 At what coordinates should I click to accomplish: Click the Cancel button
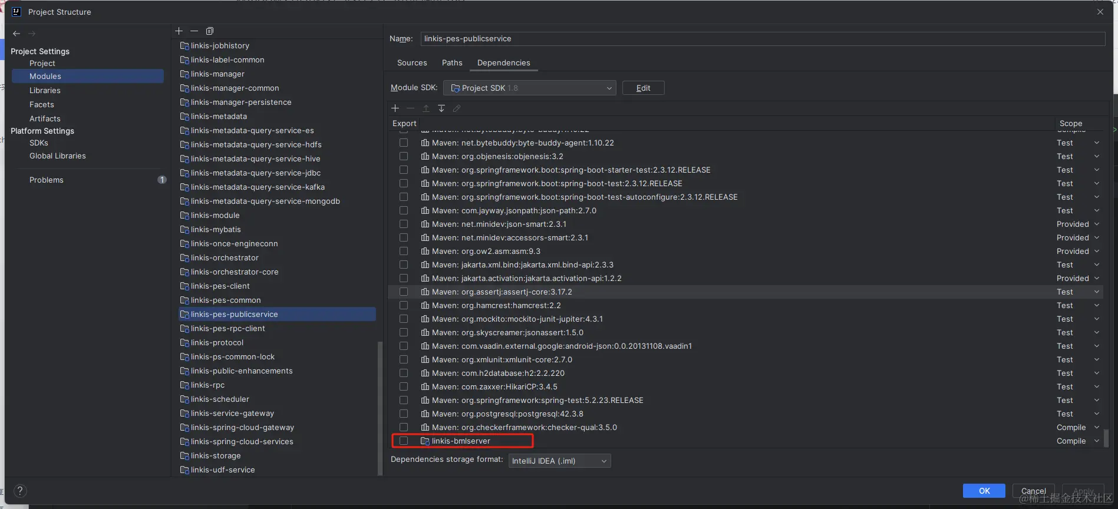coord(1033,491)
